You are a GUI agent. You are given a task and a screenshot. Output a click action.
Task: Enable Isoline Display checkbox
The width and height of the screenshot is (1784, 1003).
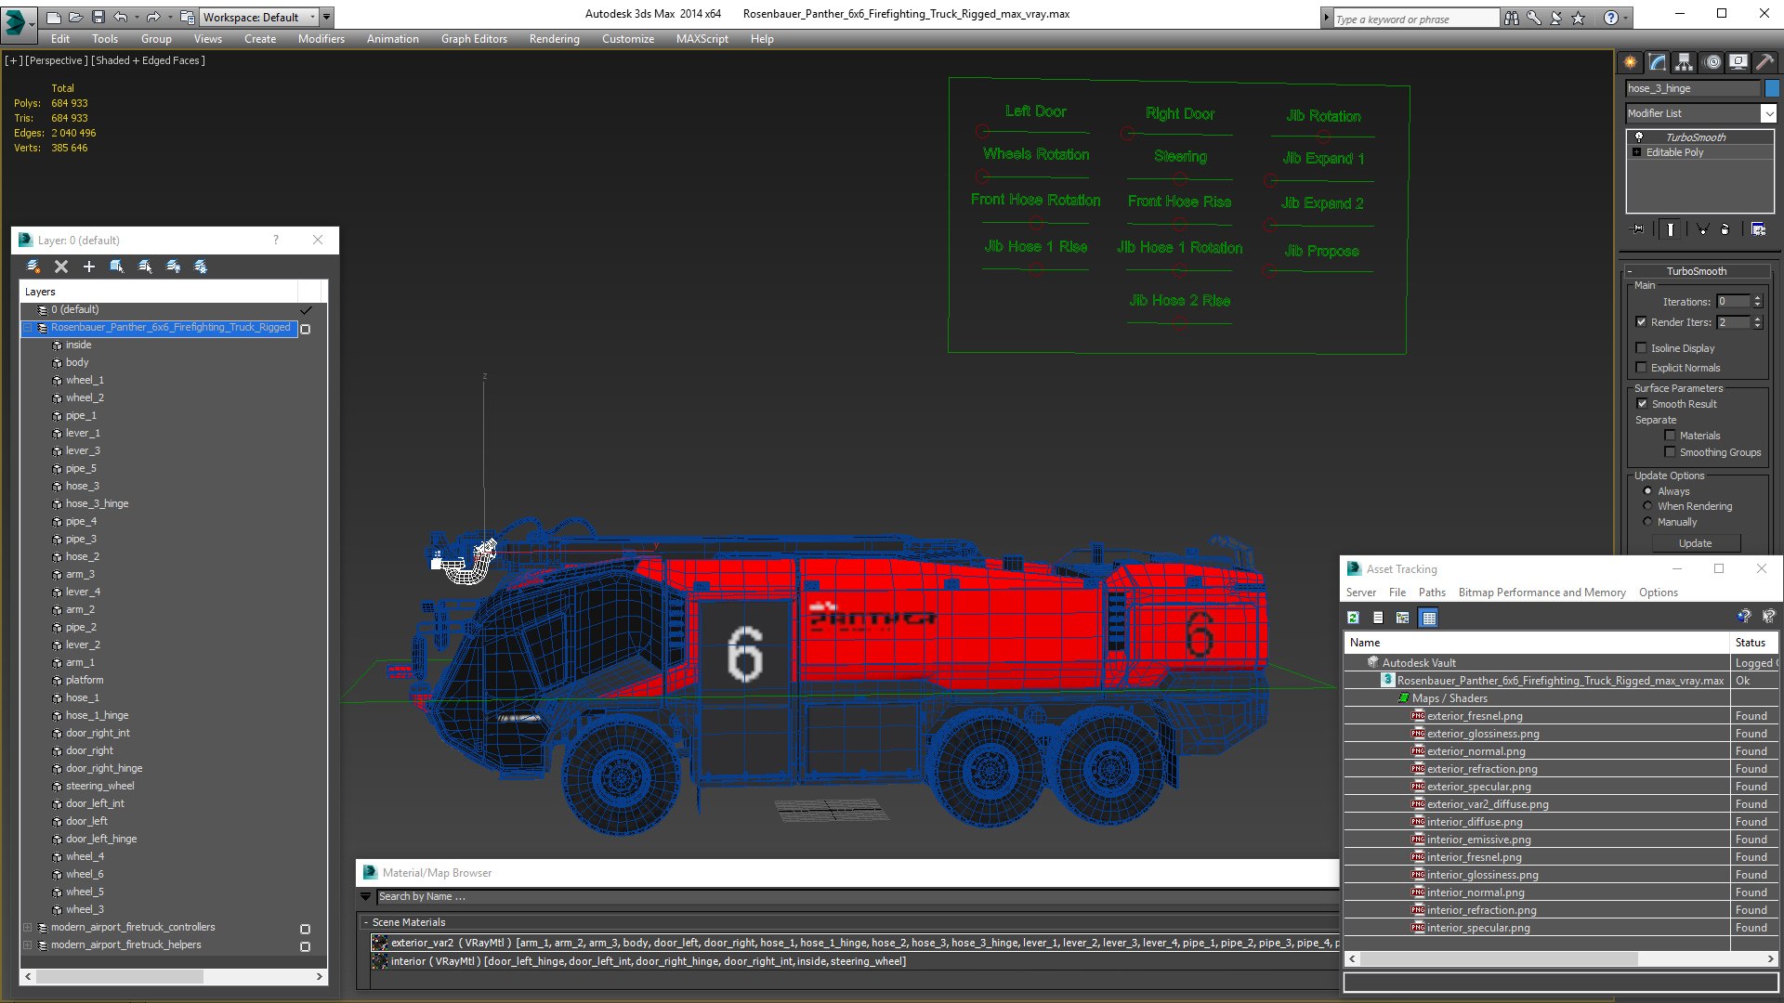pyautogui.click(x=1641, y=348)
